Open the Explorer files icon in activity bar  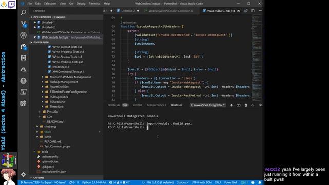click(24, 47)
